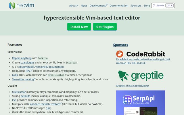Viewport: 184px width, 115px height.
Task: Go to the Store page
Action: click(147, 5)
